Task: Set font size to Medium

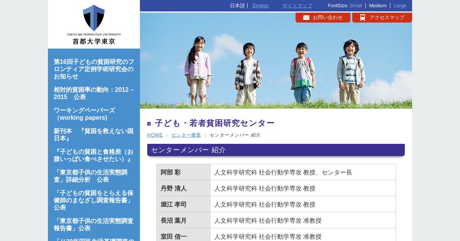Action: 378,6
